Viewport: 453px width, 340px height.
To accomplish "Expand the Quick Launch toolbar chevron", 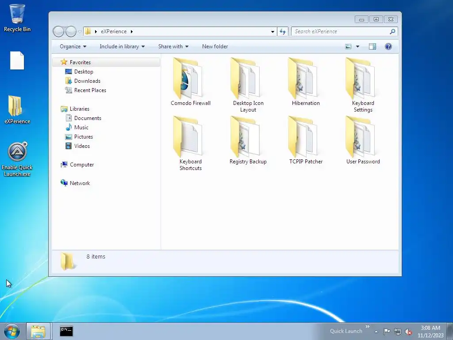I will point(368,327).
